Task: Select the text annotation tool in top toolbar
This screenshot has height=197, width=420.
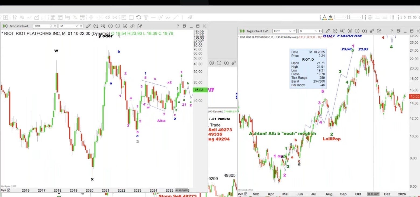Action: point(146,17)
